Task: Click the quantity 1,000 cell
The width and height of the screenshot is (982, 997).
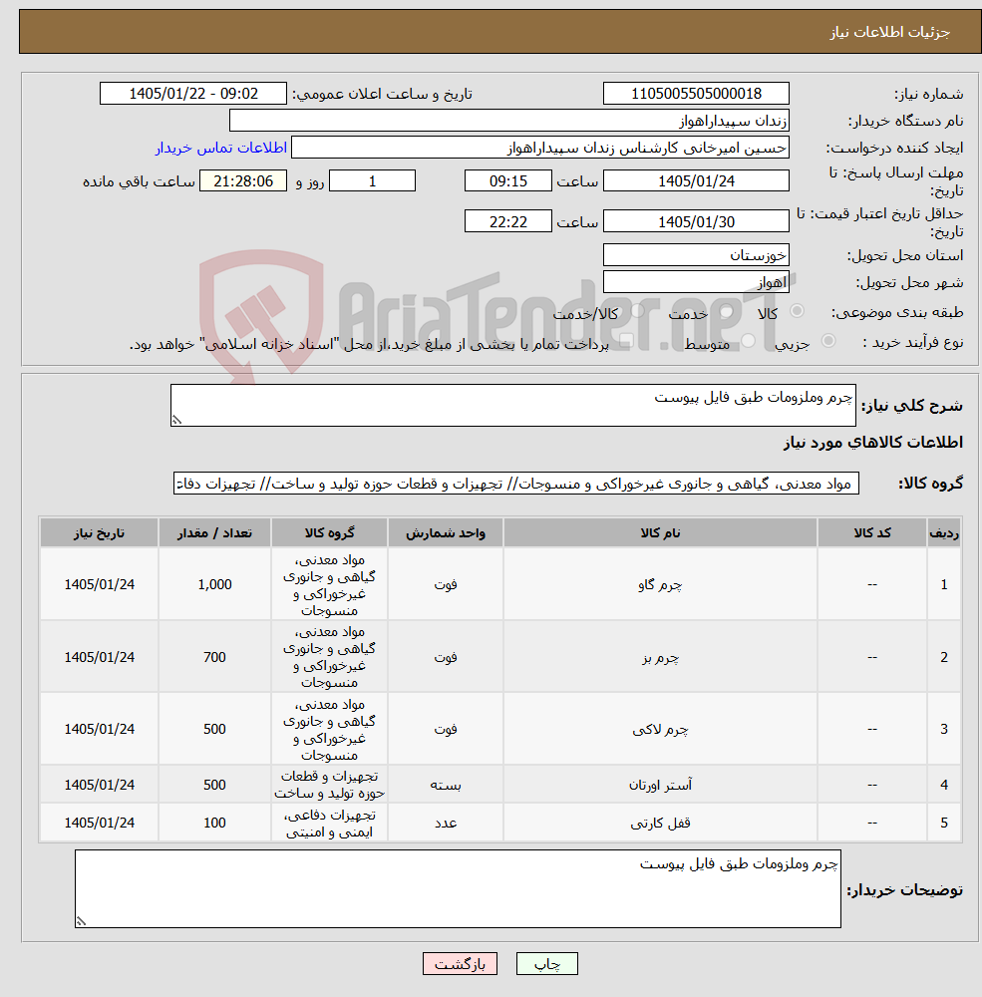Action: [x=215, y=584]
